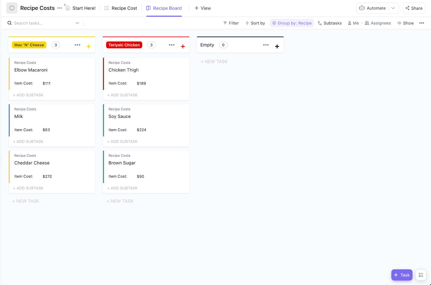The height and width of the screenshot is (285, 431).
Task: Open the apps grid icon beside Task button
Action: click(421, 275)
